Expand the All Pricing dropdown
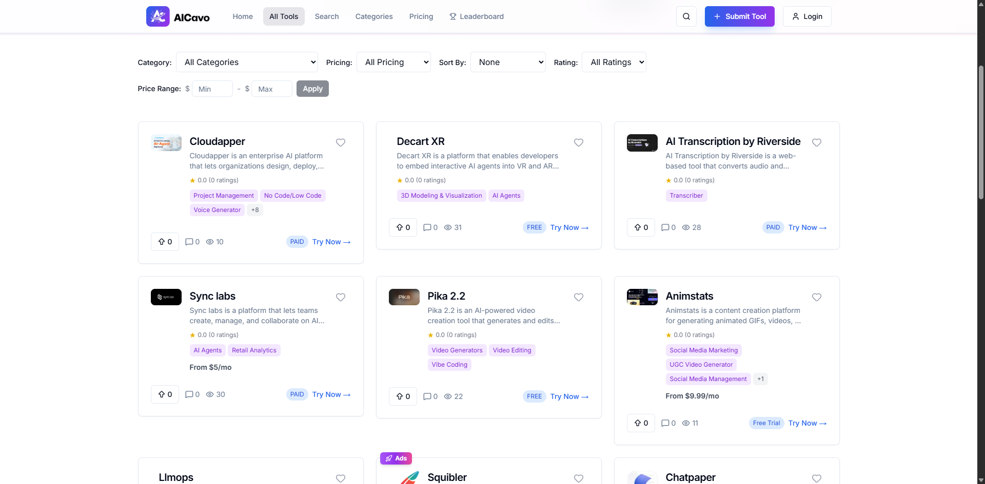The width and height of the screenshot is (985, 484). point(393,62)
